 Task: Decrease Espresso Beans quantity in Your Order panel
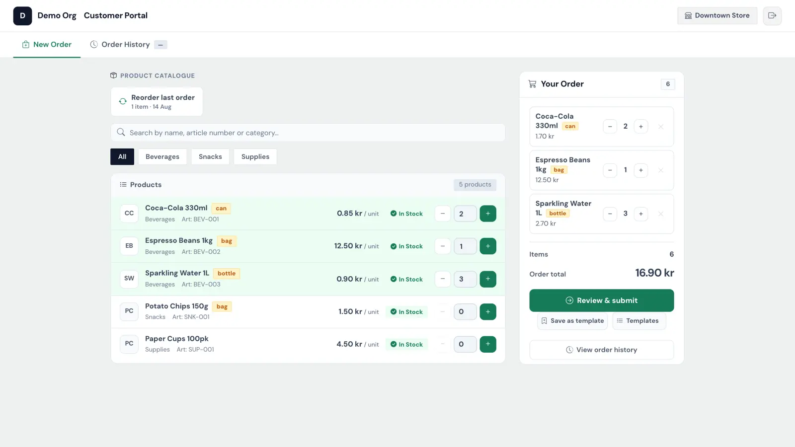click(x=610, y=170)
